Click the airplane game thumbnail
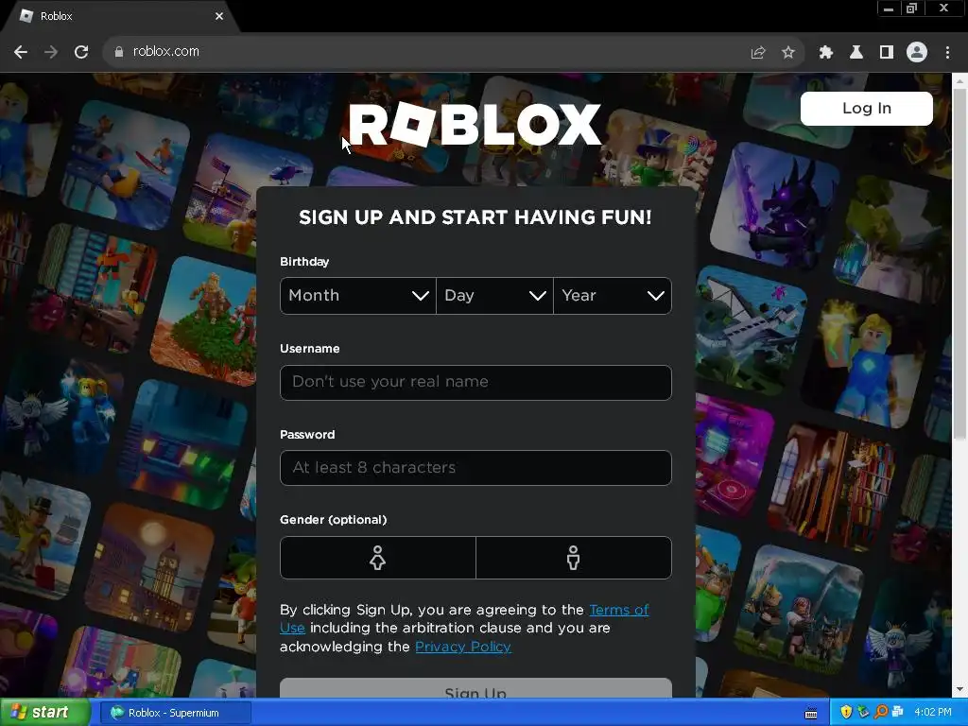 (x=749, y=330)
